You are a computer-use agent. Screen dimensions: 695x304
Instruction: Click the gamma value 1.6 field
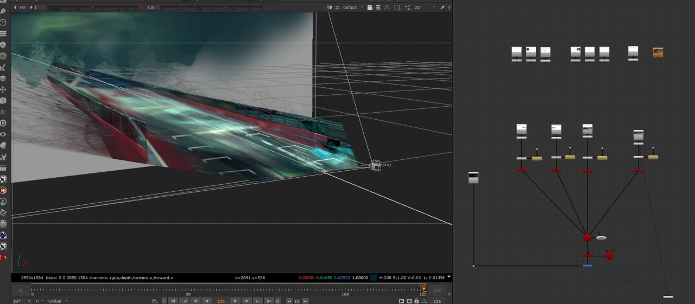pos(153,8)
